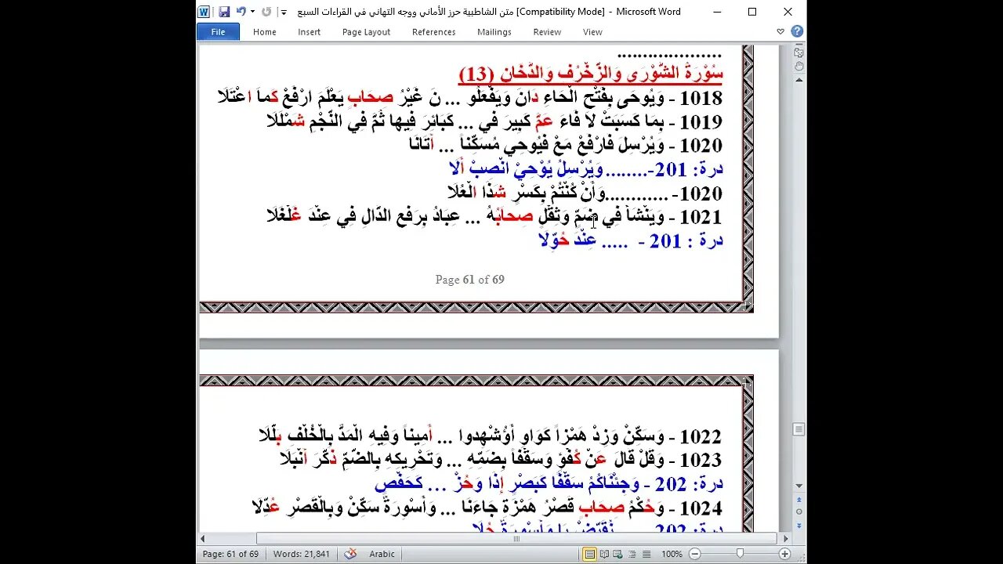
Task: Switch to Outline view
Action: [x=632, y=554]
